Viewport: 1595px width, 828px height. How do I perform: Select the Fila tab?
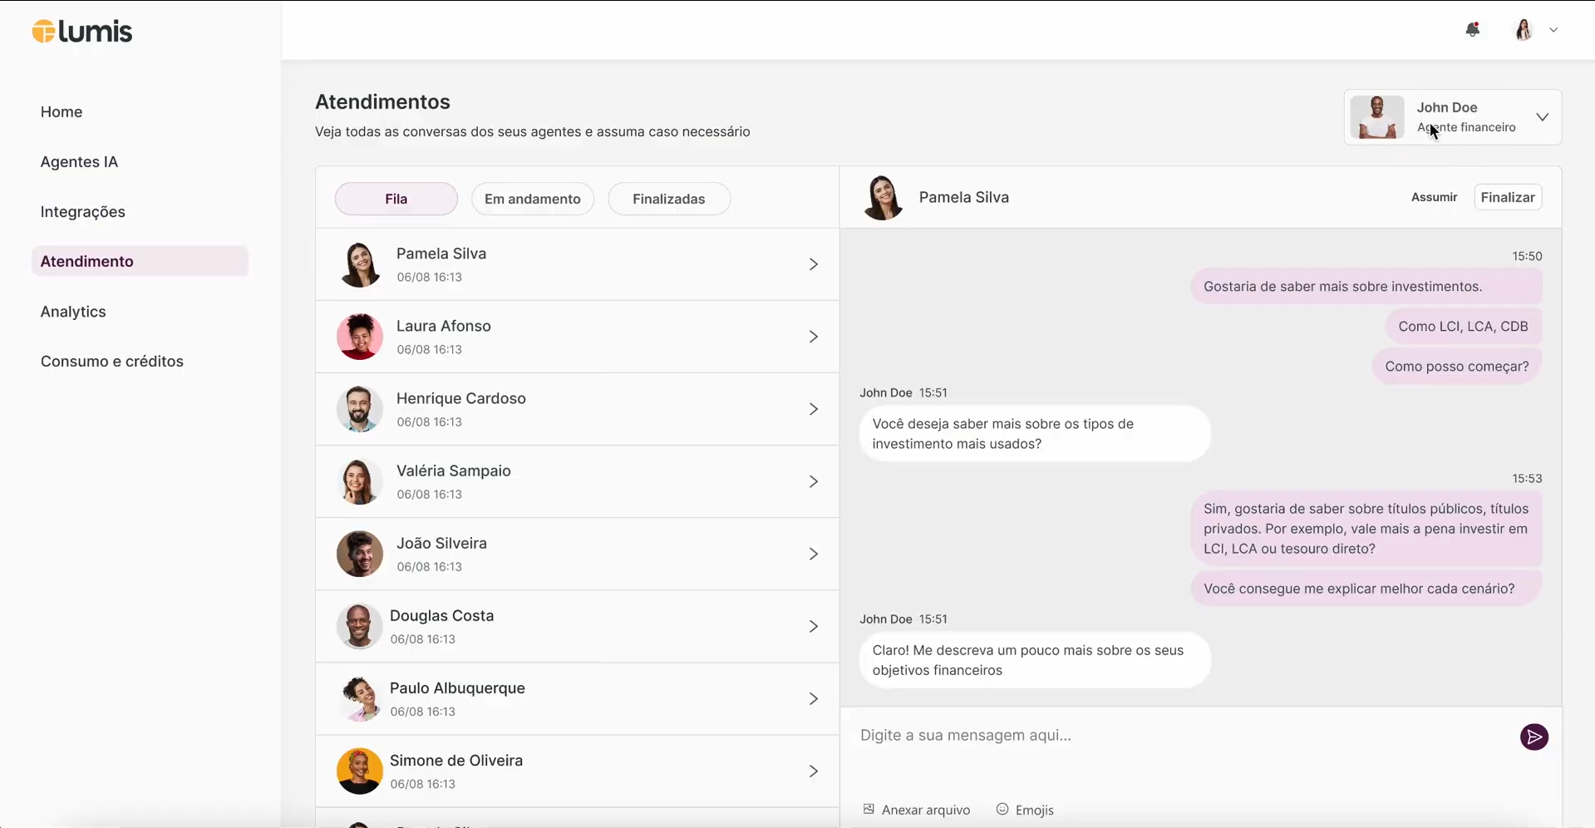pyautogui.click(x=396, y=199)
